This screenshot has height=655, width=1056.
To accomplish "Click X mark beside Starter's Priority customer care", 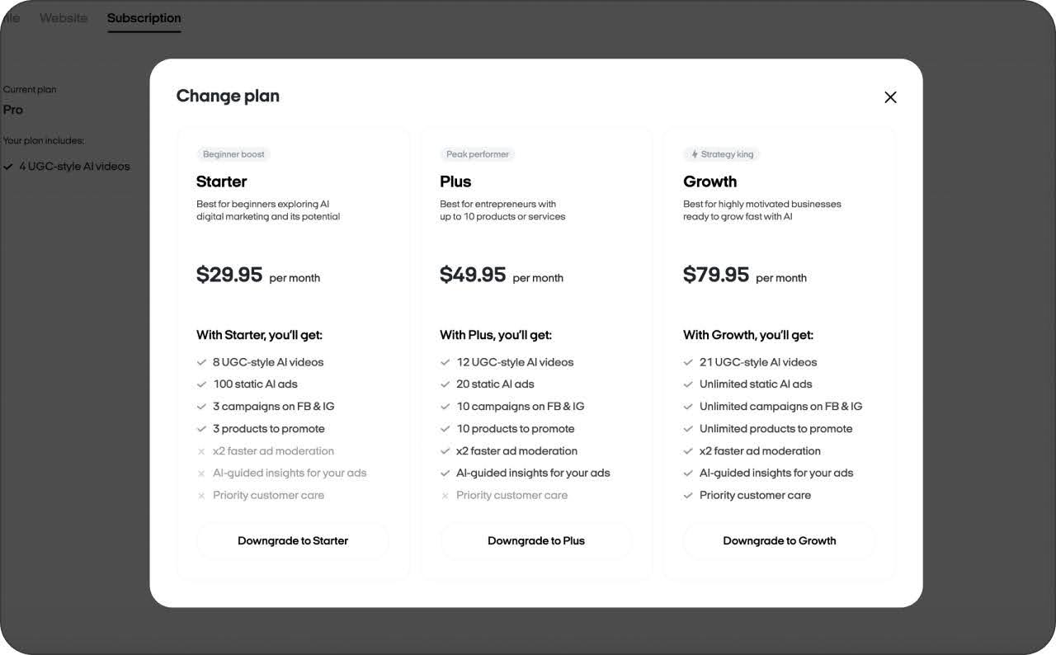I will click(x=201, y=496).
